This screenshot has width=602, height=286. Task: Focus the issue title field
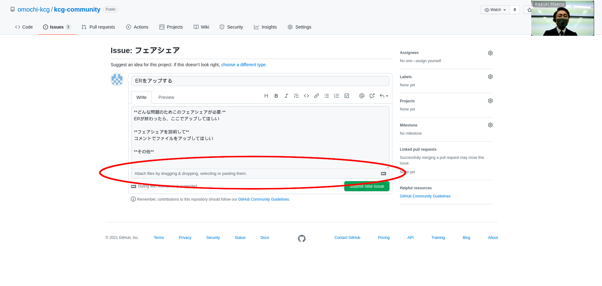[x=260, y=81]
